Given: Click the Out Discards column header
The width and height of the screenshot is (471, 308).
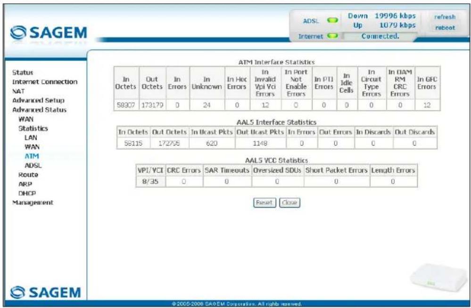Looking at the screenshot, I should (x=415, y=132).
